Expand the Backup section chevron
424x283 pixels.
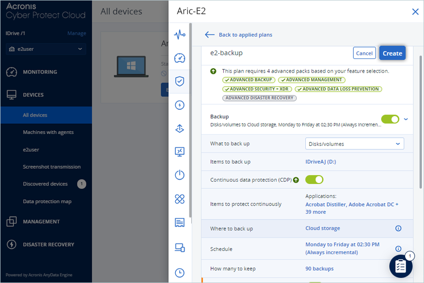406,119
